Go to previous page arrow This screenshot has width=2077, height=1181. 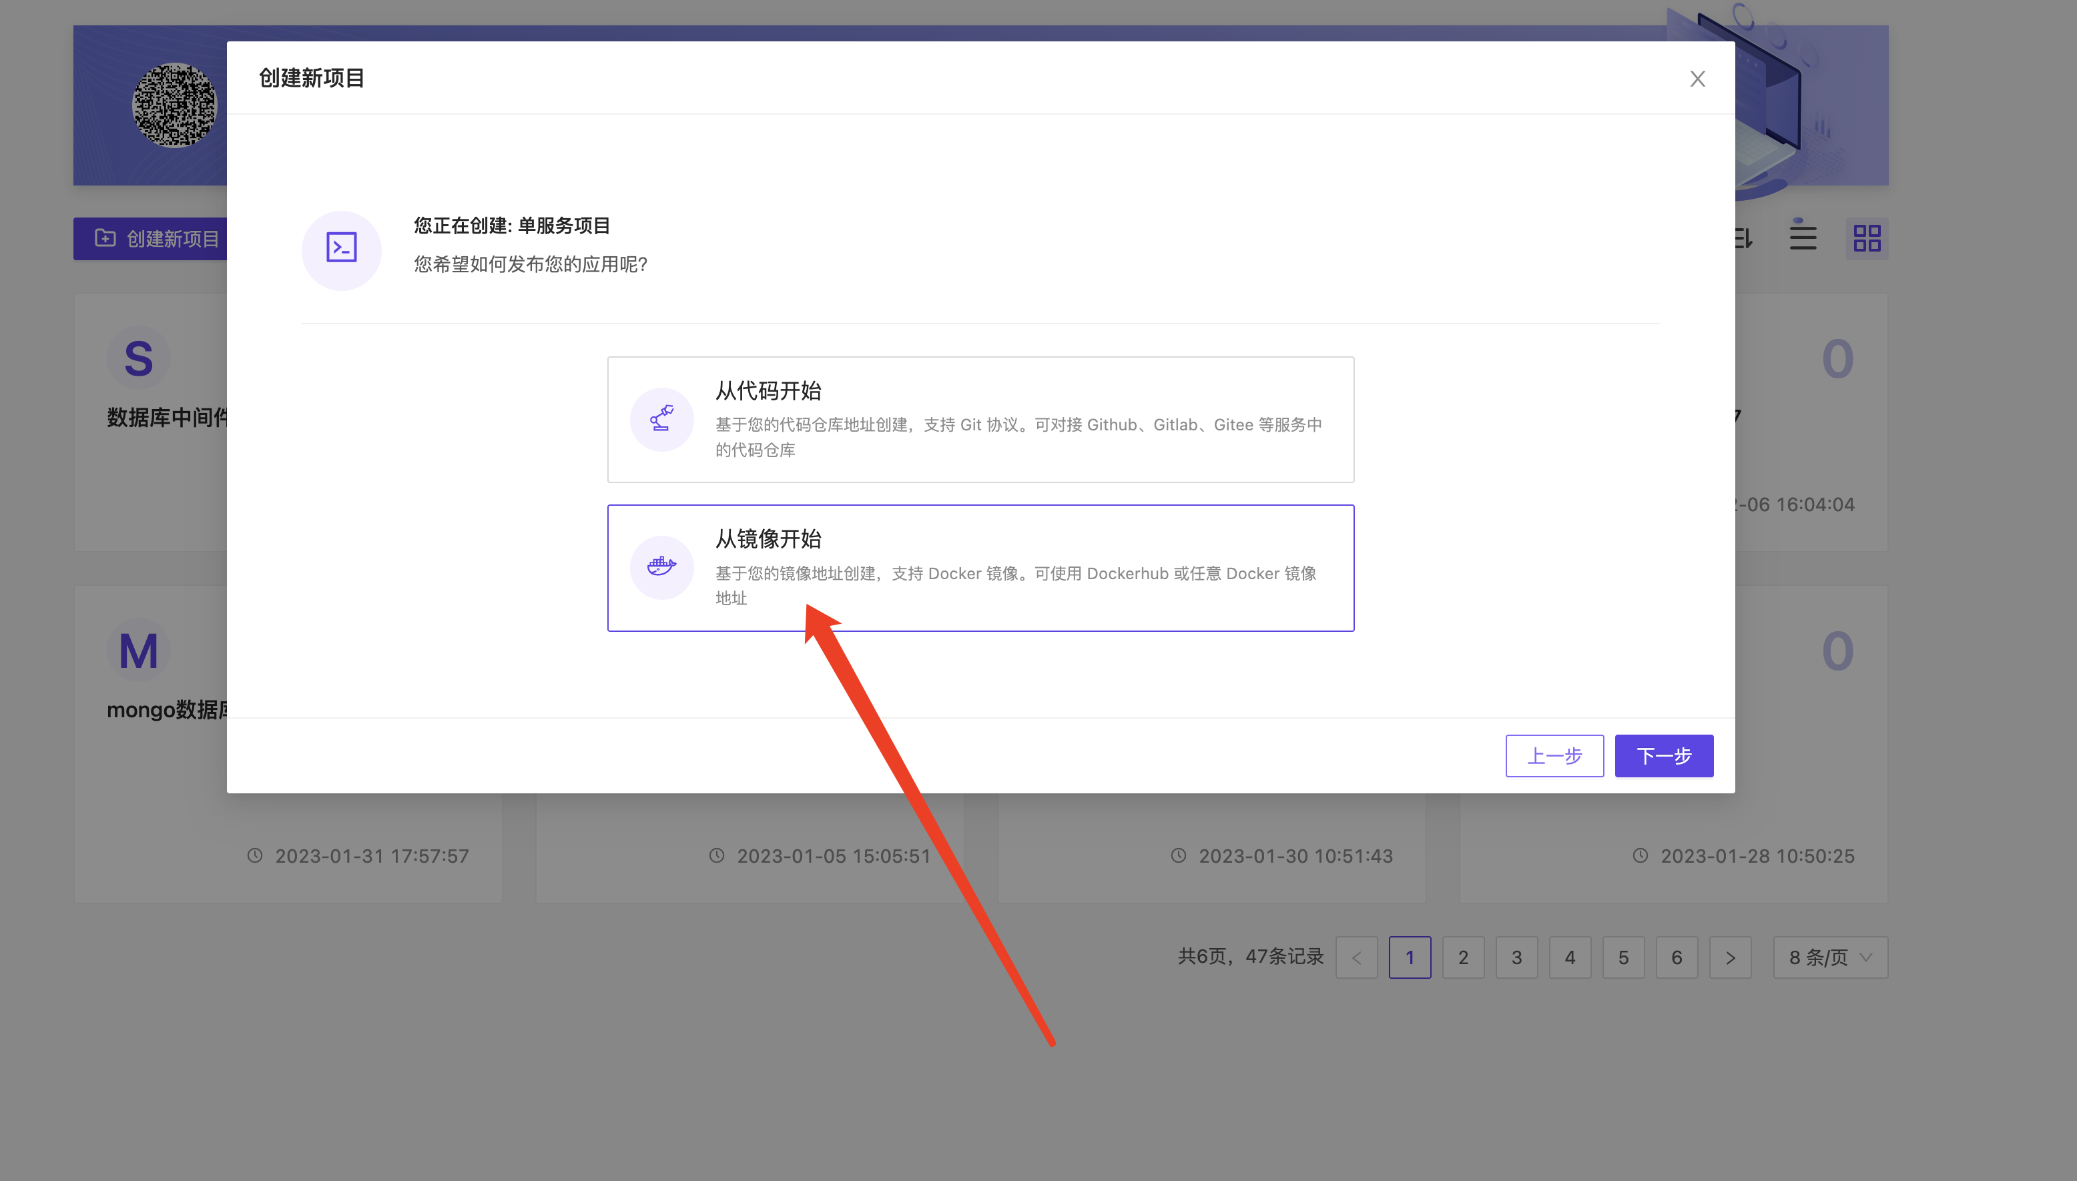click(x=1357, y=958)
